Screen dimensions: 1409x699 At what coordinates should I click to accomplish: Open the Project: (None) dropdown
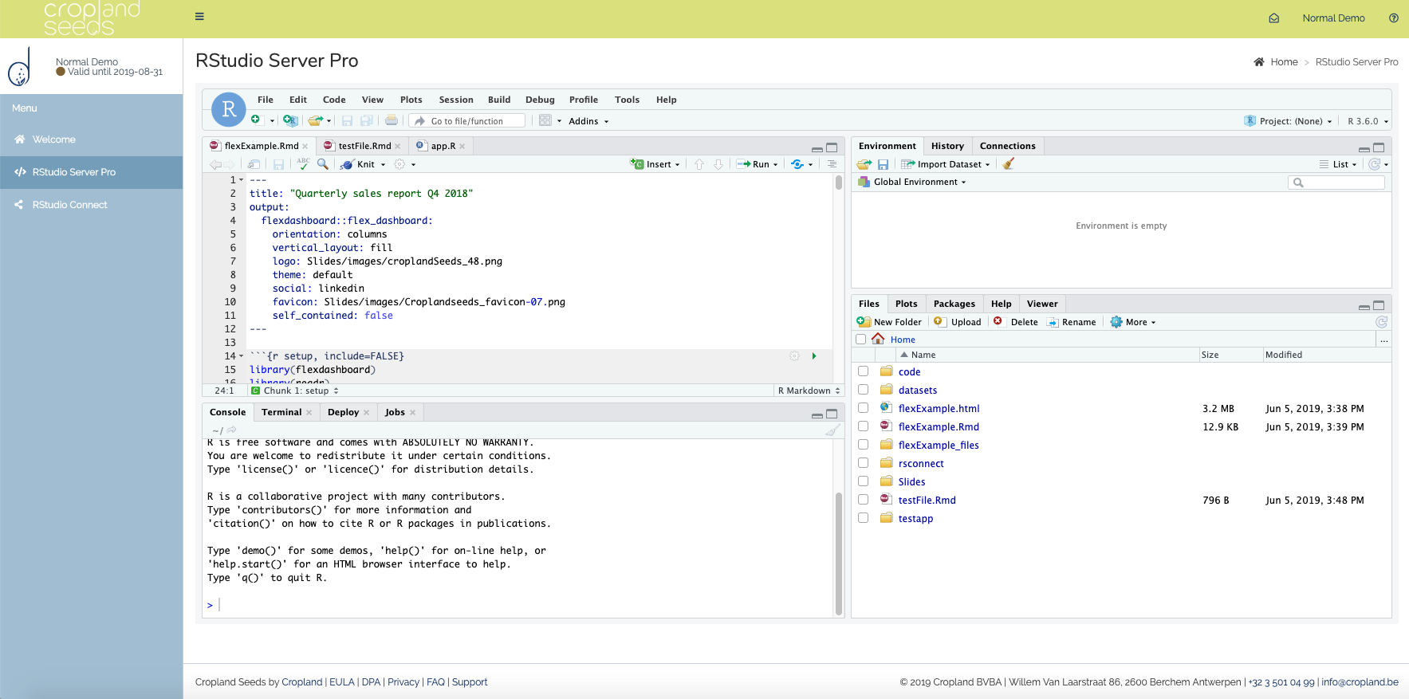pos(1288,121)
